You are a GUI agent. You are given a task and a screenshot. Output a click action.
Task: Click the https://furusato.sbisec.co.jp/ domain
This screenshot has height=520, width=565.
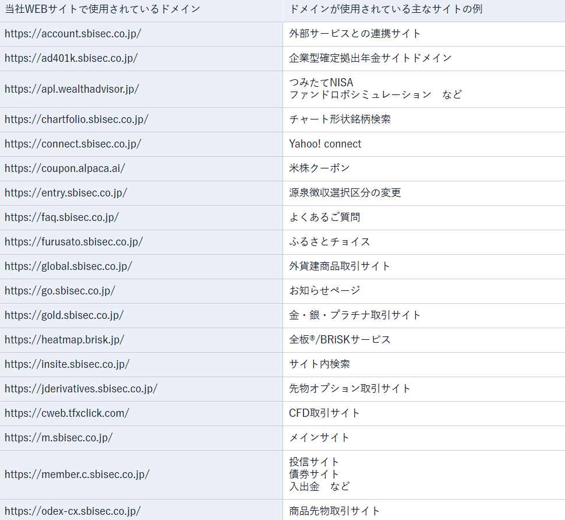pyautogui.click(x=74, y=242)
